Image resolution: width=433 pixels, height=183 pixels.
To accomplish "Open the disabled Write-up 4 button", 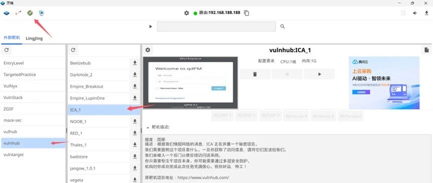I will coord(296,116).
